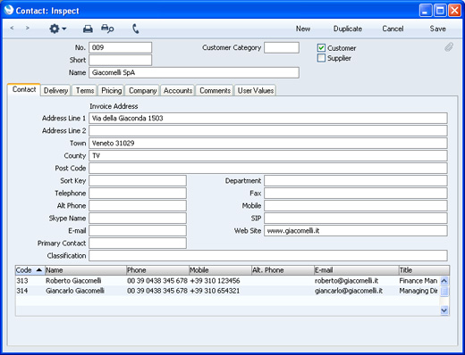Click the Name field Giacomelli SpA

point(194,72)
